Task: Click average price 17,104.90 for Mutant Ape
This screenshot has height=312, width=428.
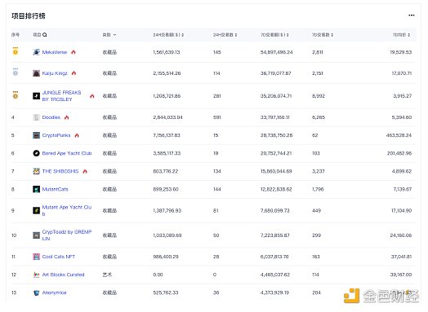Action: (402, 210)
